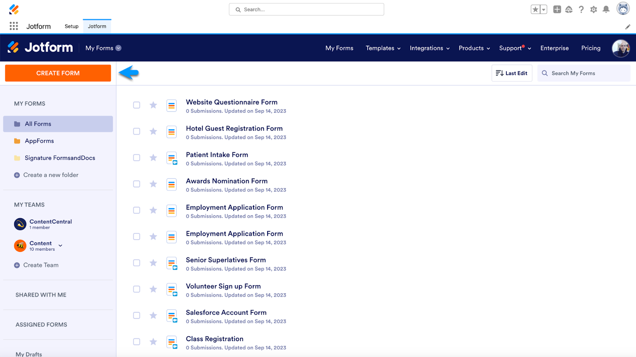Select the Awards Nomination Form checkbox
636x357 pixels.
pos(136,184)
